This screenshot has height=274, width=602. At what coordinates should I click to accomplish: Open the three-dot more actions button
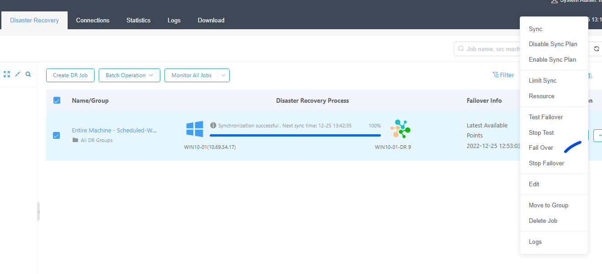tap(598, 136)
